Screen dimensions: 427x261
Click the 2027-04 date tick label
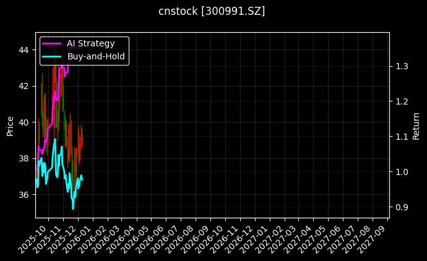tap(296, 239)
